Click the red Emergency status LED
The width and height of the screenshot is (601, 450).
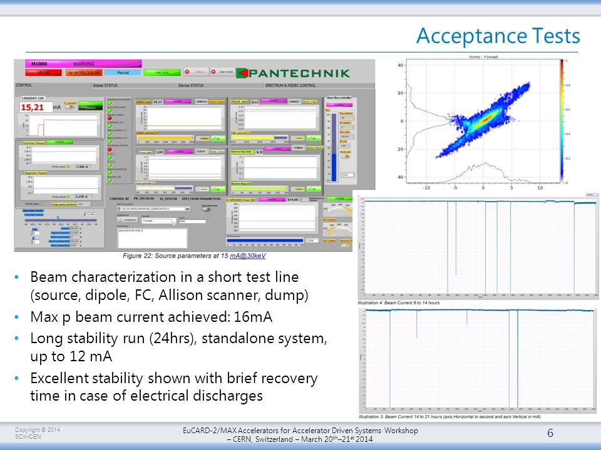(x=110, y=118)
